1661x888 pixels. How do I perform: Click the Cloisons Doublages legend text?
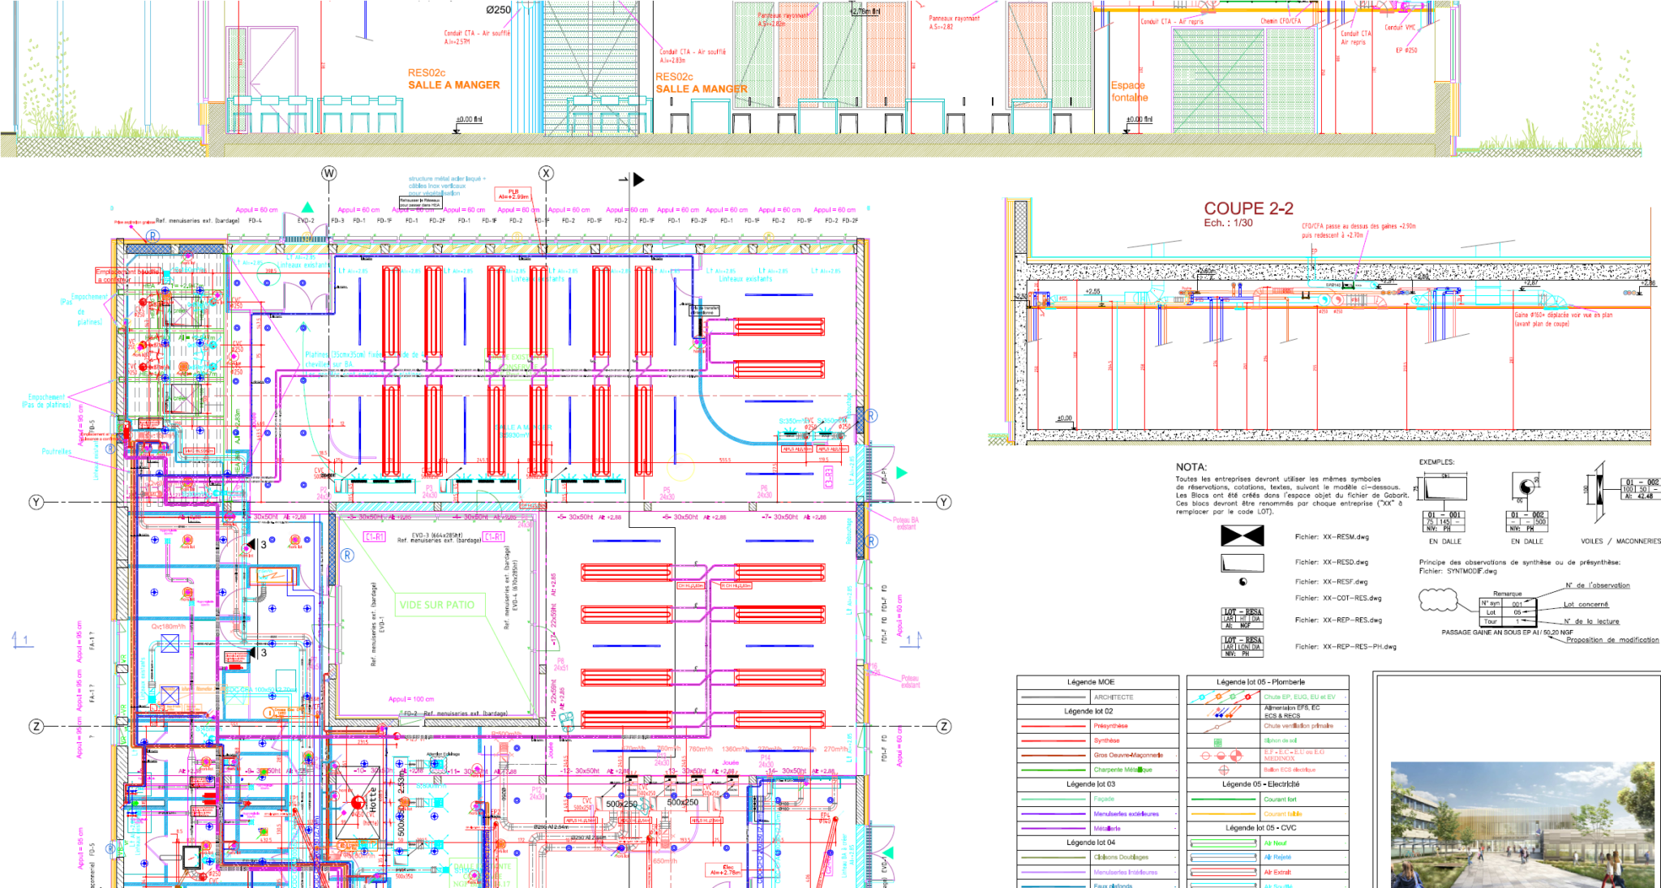(x=1121, y=857)
